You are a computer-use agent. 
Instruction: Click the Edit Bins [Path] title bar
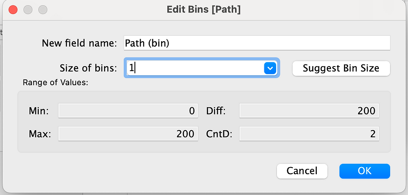tap(204, 10)
